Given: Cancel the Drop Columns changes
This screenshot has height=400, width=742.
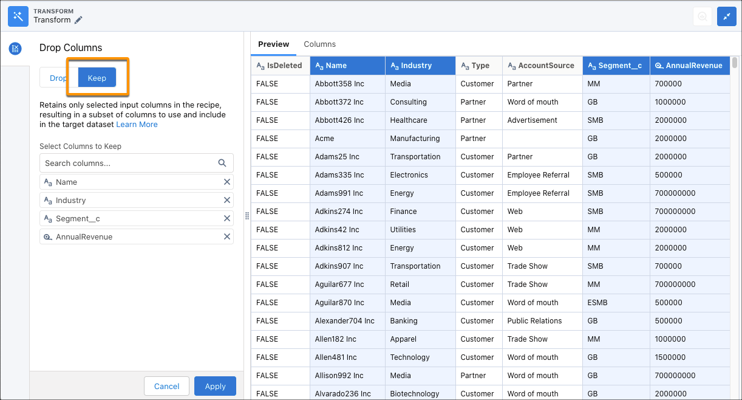Looking at the screenshot, I should tap(166, 386).
